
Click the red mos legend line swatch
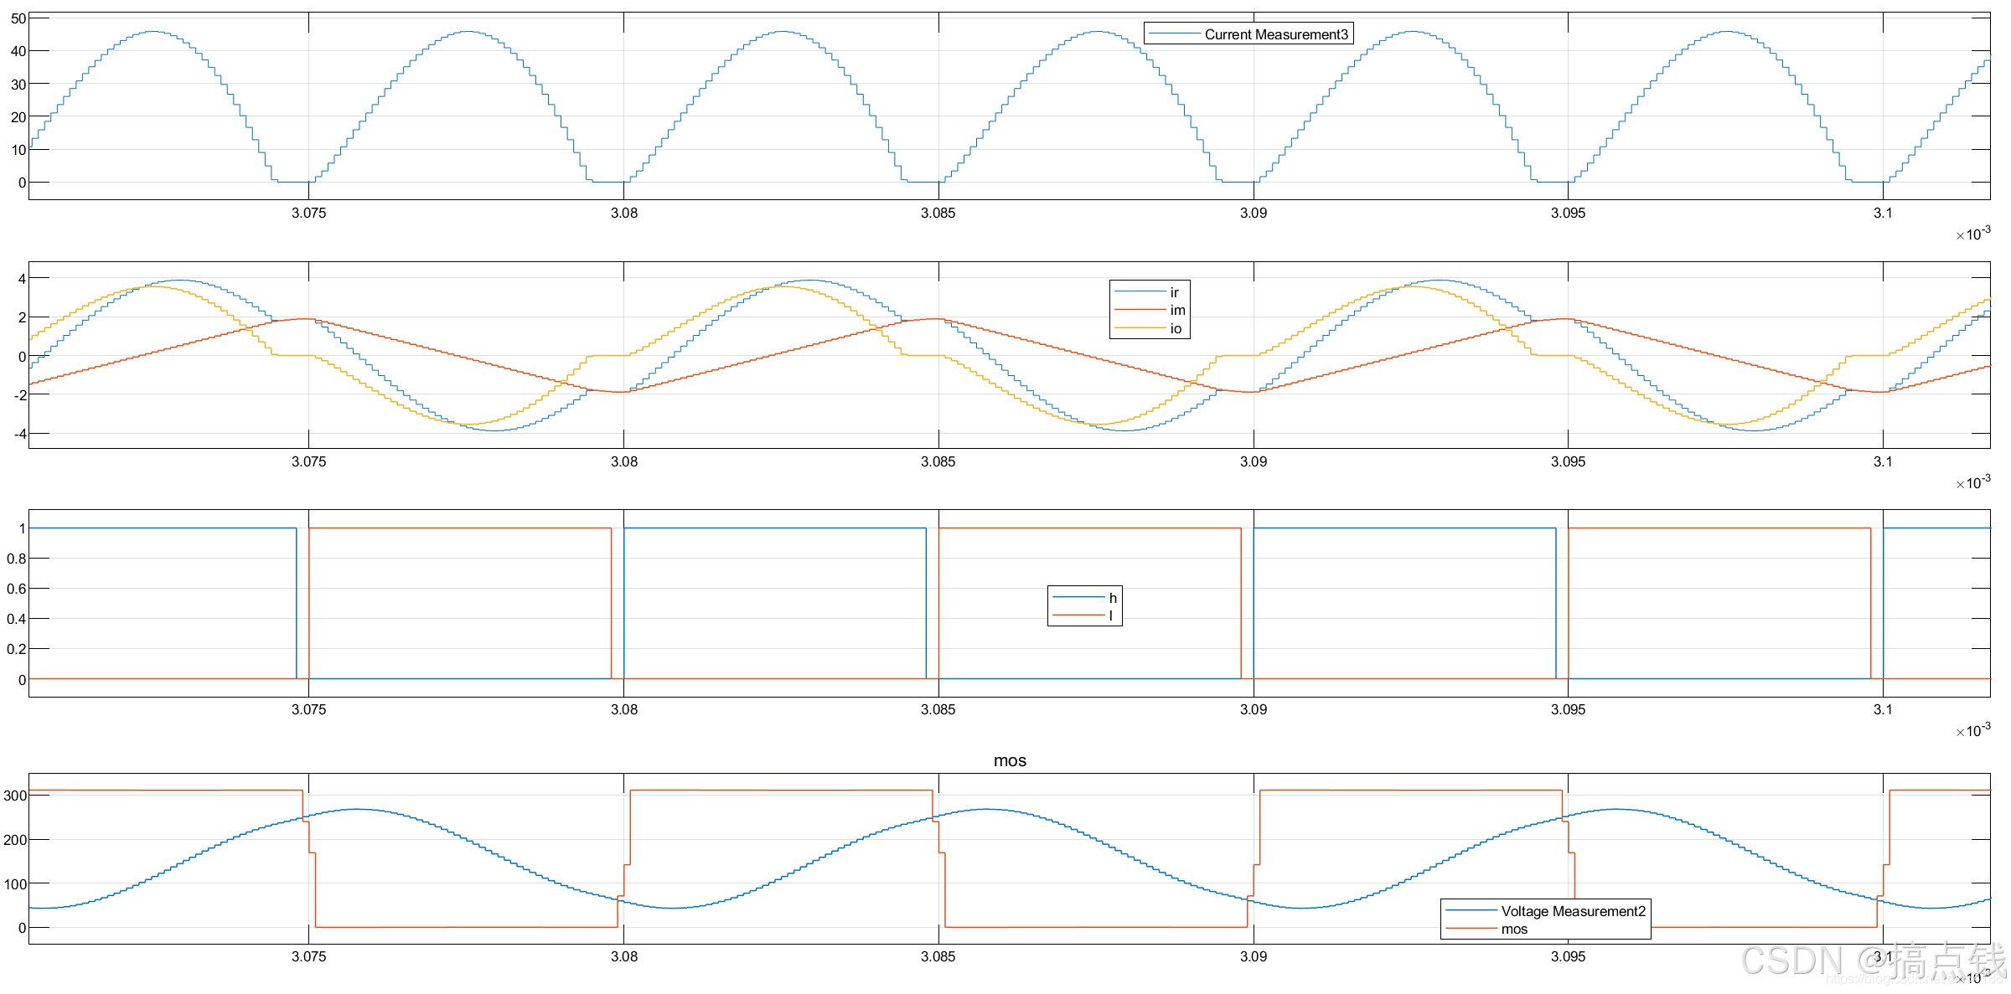(1471, 930)
